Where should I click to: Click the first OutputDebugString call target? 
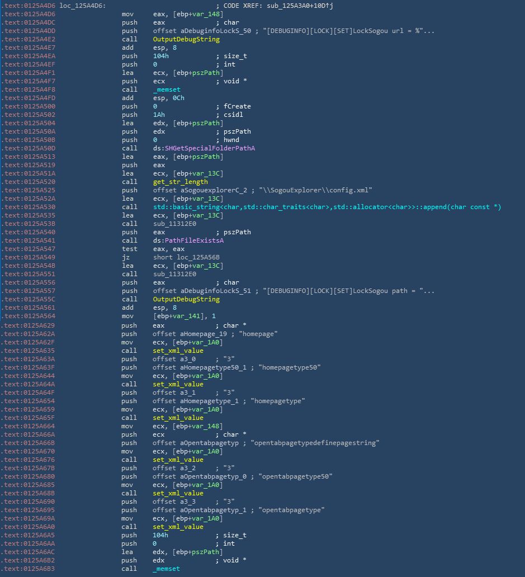[186, 39]
